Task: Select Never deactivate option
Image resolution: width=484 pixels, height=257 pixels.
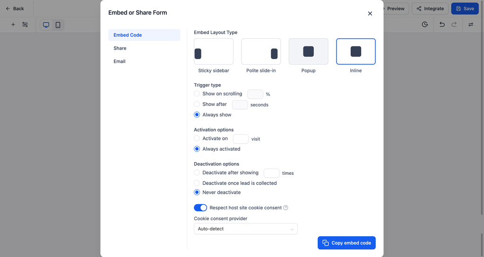Action: [x=197, y=192]
